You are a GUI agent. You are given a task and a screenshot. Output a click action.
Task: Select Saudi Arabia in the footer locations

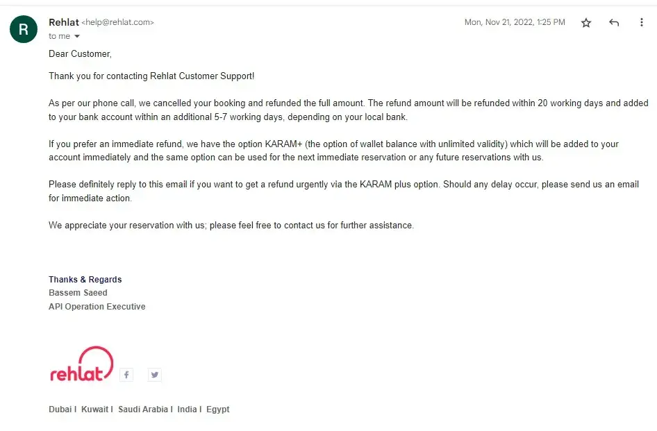(x=143, y=409)
